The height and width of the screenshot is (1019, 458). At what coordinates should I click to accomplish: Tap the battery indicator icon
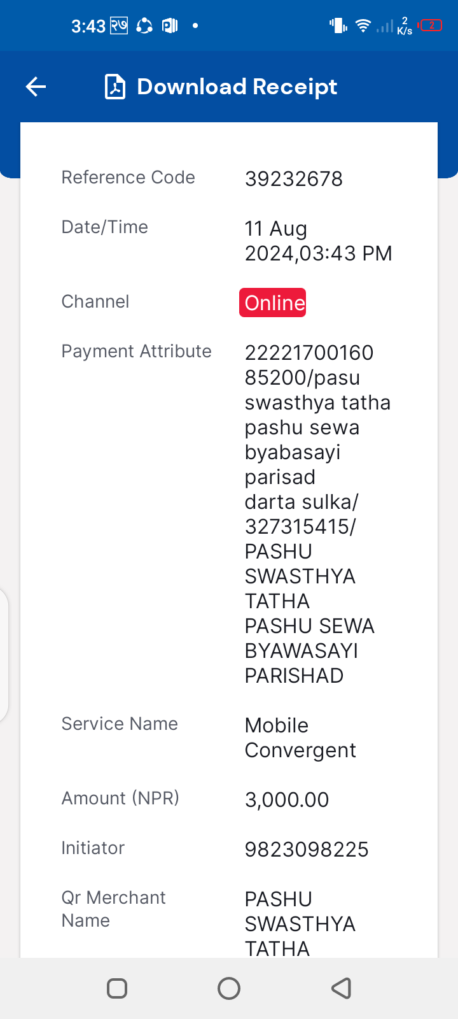pos(430,25)
